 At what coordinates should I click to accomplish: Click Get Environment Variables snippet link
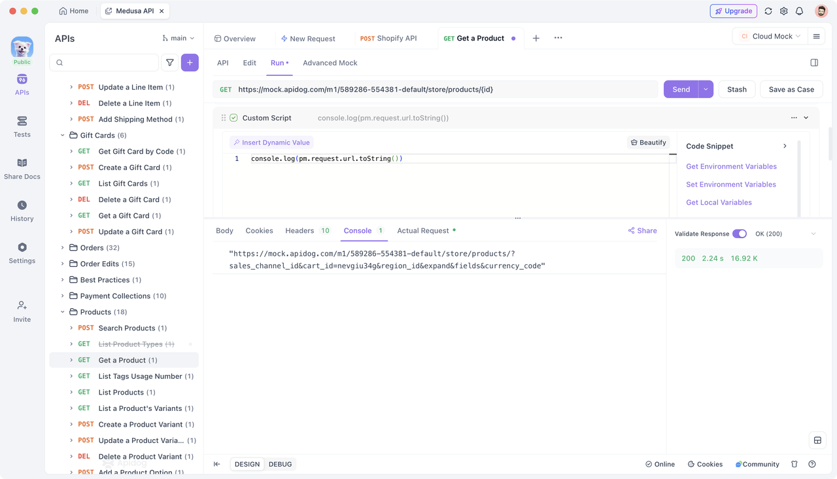[x=731, y=166]
